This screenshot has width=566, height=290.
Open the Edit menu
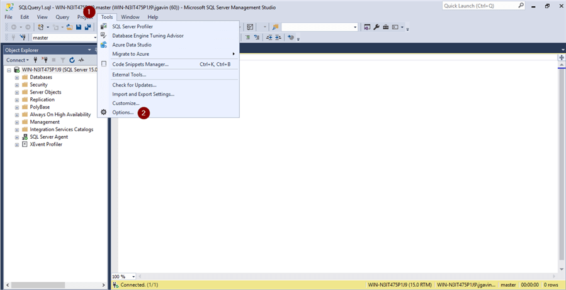point(25,17)
